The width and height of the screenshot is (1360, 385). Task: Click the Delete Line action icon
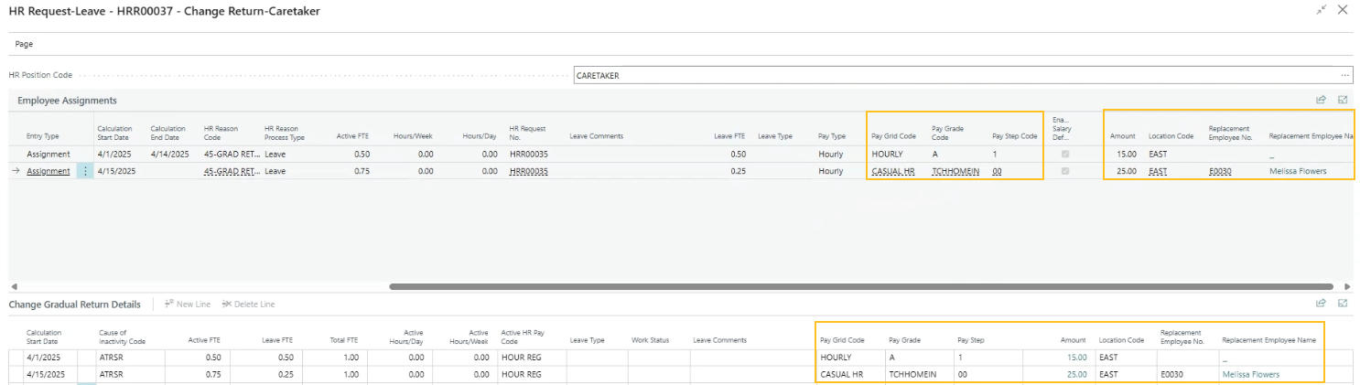(x=226, y=304)
